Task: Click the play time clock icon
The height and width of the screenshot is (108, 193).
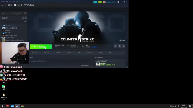Action: (68, 46)
